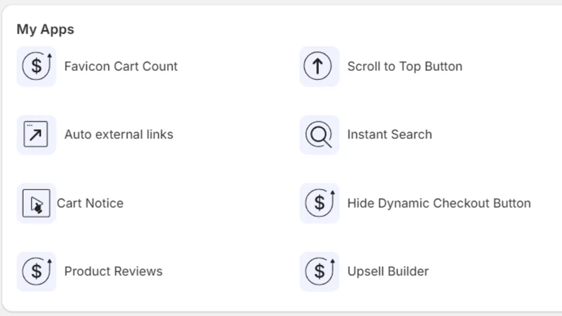The width and height of the screenshot is (562, 316).
Task: Click the Auto external links arrow-box icon
Action: coord(37,135)
